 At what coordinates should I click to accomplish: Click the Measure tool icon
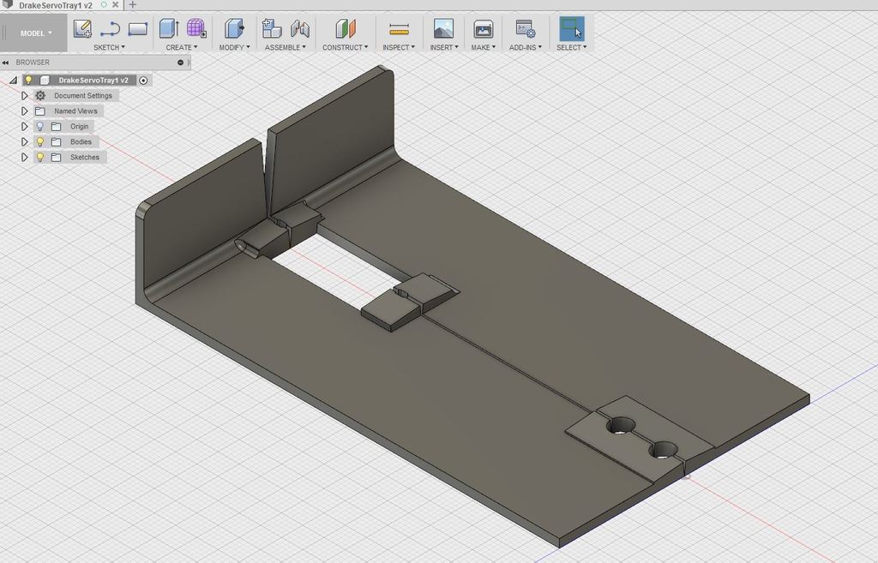[399, 29]
